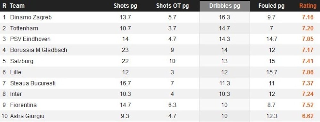Open the Salzburg team link
Viewport: 320px width, 122px height.
[x=22, y=61]
